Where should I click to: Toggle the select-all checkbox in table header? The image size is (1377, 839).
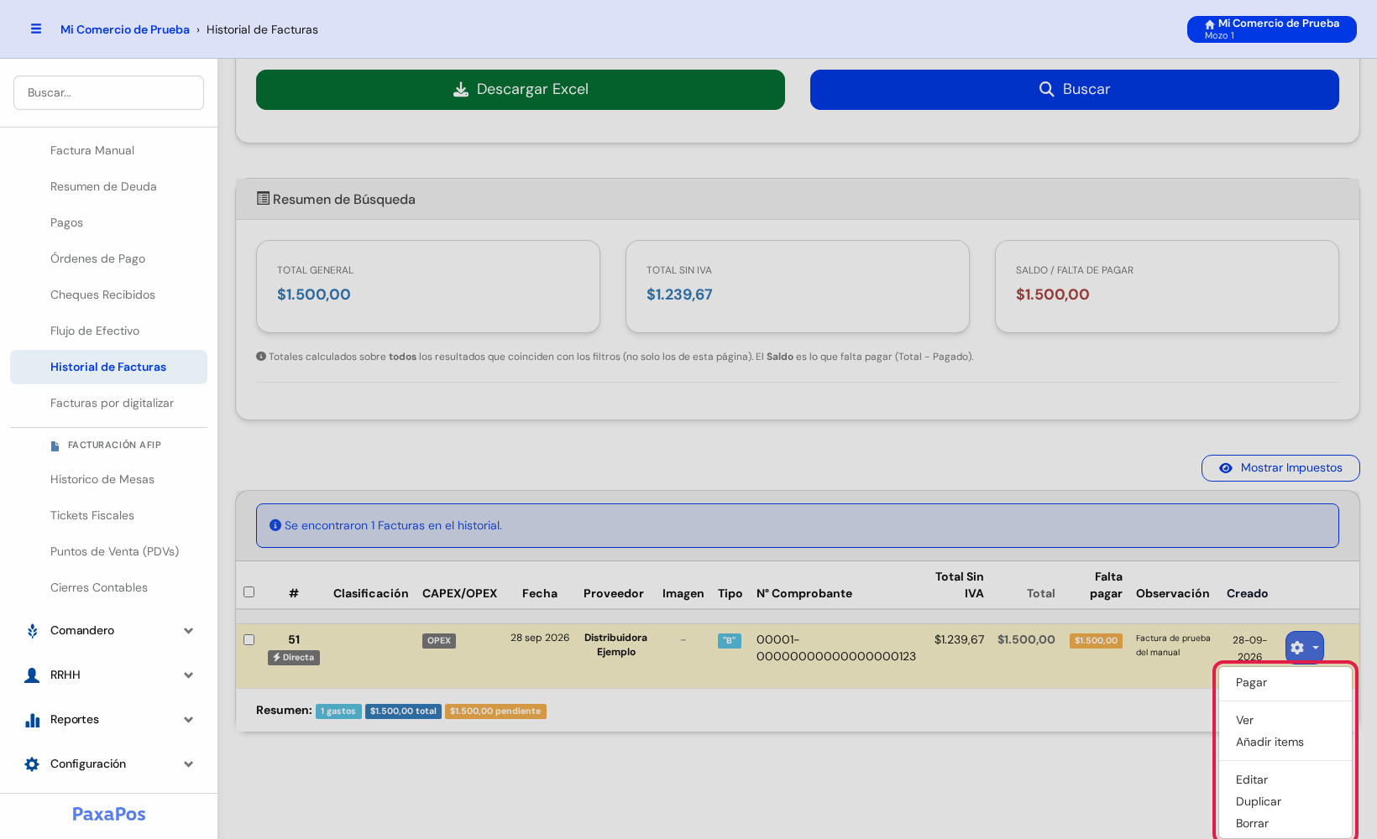(249, 592)
